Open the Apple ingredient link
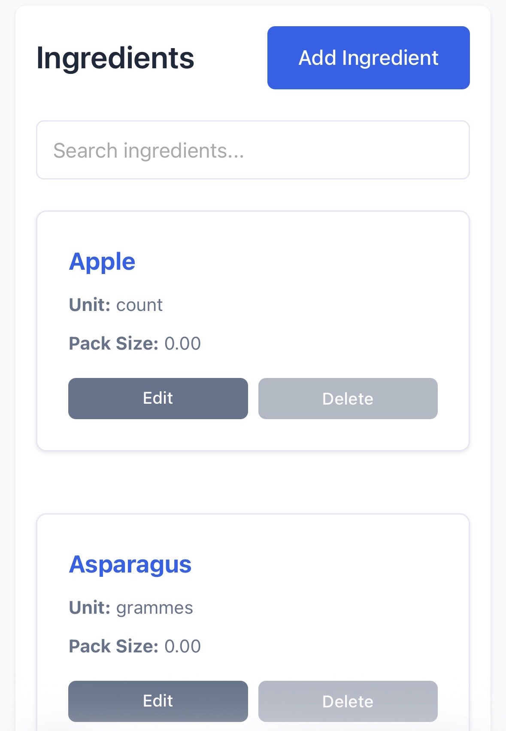The width and height of the screenshot is (506, 731). pyautogui.click(x=102, y=262)
